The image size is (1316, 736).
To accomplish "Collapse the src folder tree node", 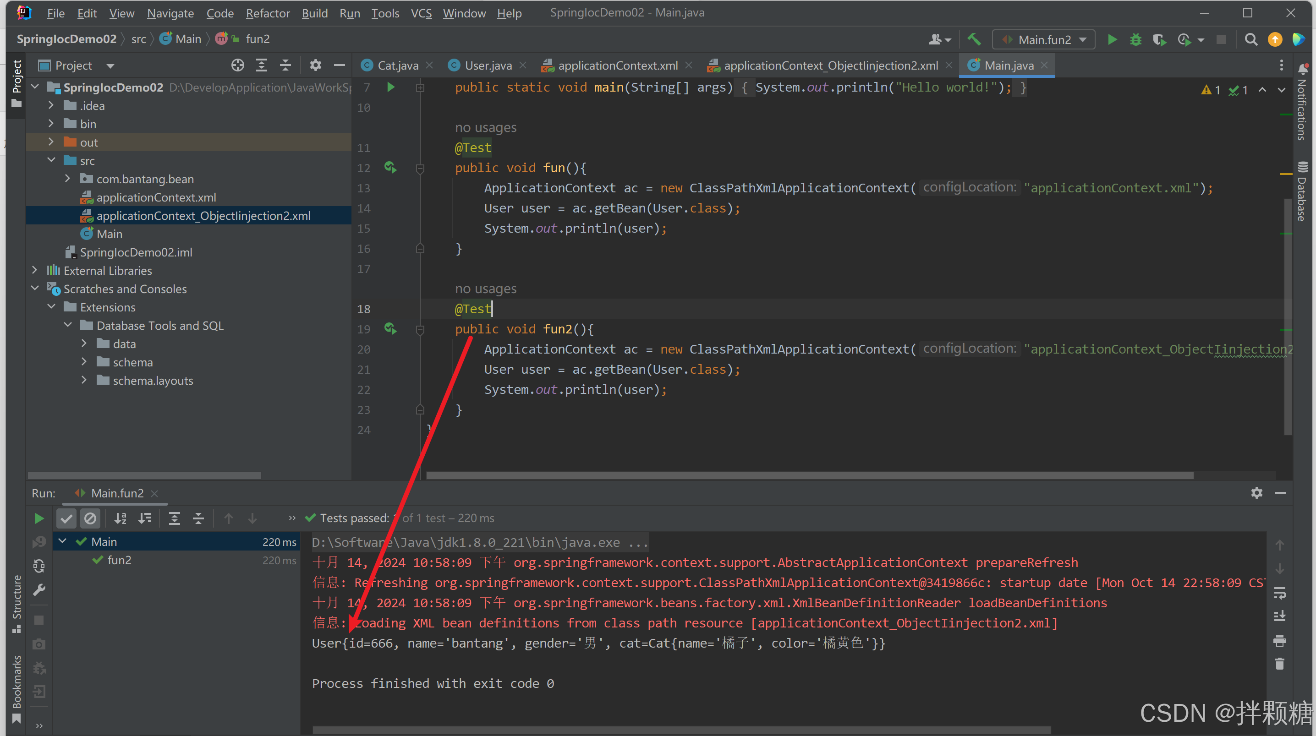I will pos(51,160).
